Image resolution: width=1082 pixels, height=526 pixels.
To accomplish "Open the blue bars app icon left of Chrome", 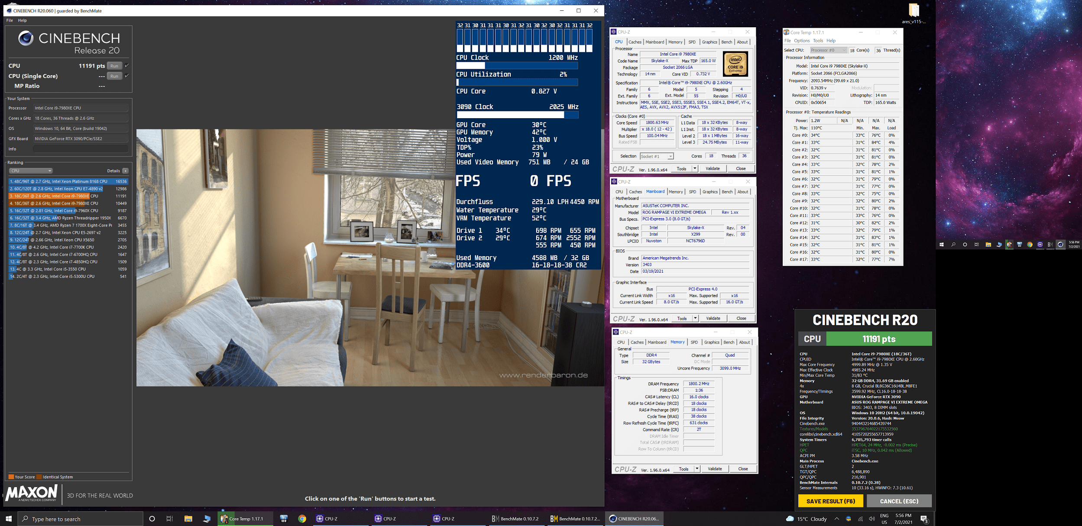I will (284, 519).
